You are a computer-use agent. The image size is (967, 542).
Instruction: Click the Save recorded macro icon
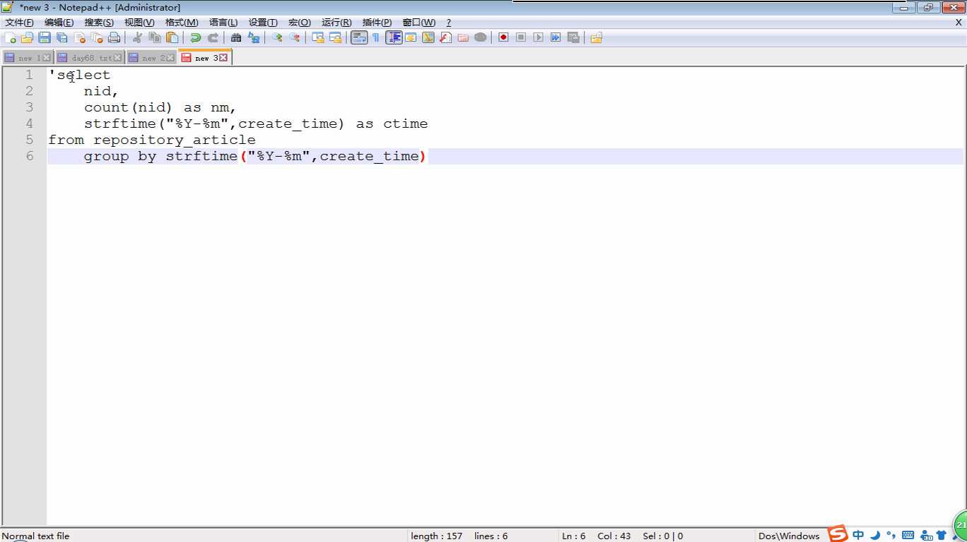click(x=573, y=37)
